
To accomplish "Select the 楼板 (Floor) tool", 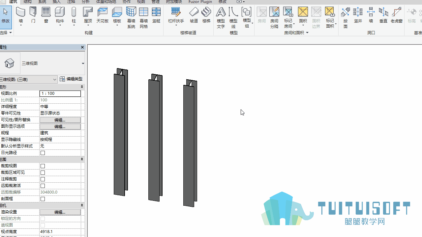I will [117, 16].
